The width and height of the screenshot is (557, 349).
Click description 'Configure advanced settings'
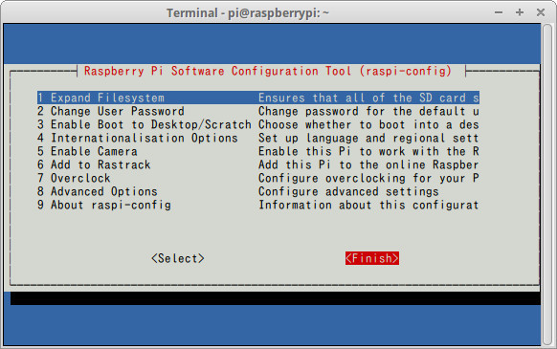pyautogui.click(x=348, y=192)
